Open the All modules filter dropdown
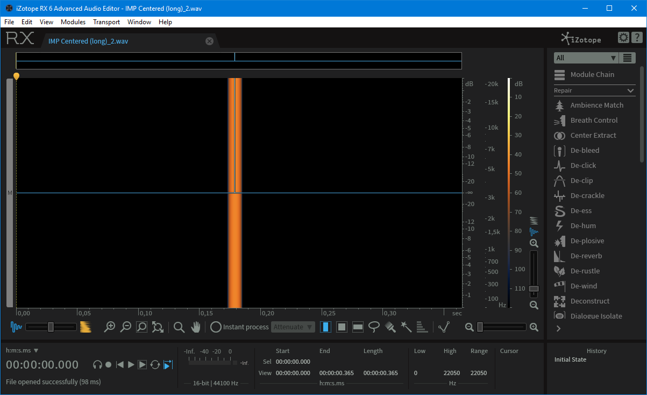Viewport: 647px width, 395px height. coord(586,58)
